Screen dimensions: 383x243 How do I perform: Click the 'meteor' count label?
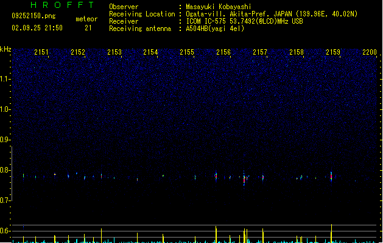(x=86, y=19)
